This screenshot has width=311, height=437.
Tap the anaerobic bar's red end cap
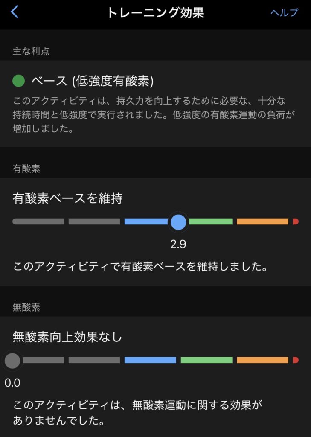295,360
